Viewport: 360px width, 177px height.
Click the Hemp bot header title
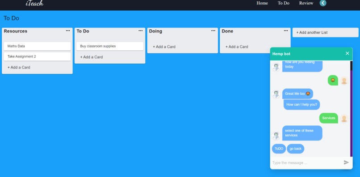(x=281, y=54)
